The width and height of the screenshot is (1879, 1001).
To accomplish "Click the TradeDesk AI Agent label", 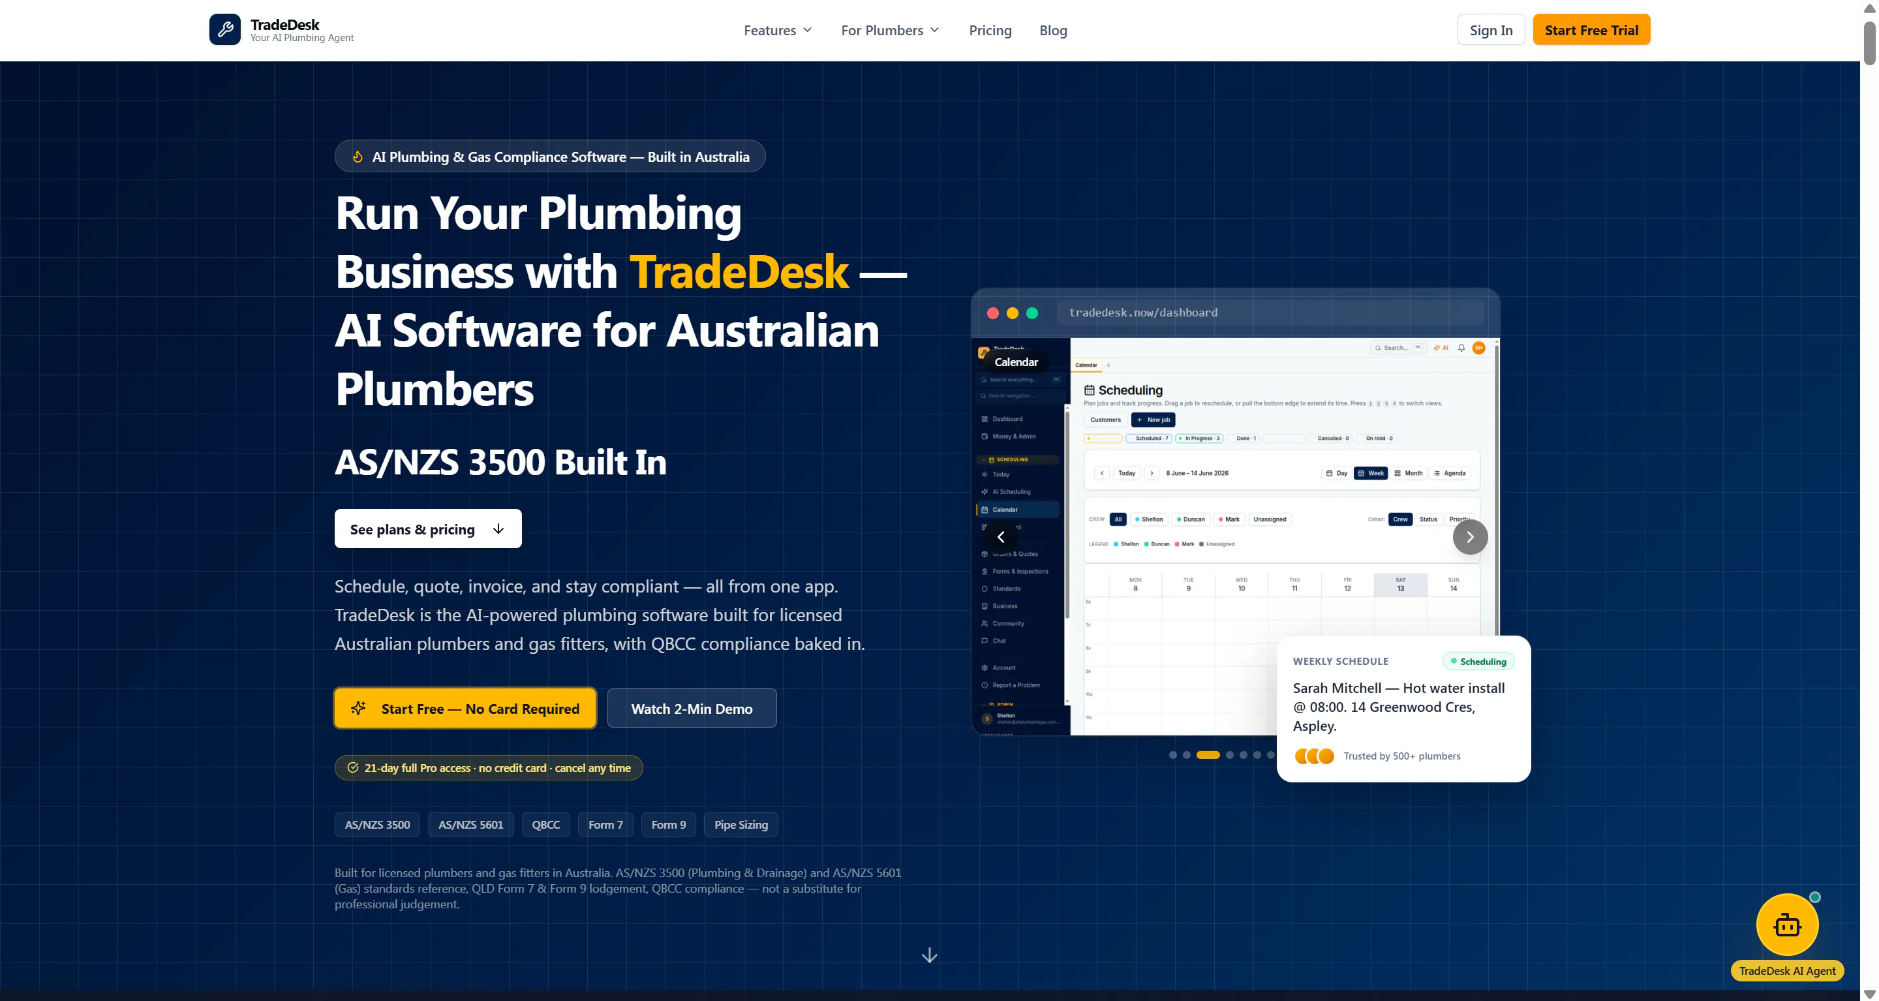I will point(1787,970).
